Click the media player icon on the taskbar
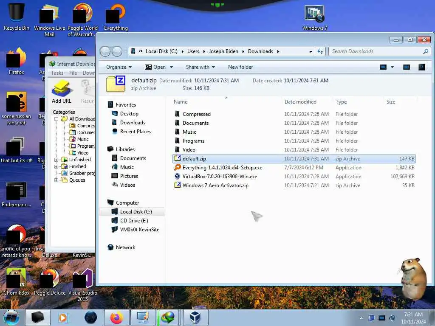This screenshot has width=435, height=326. point(63,318)
